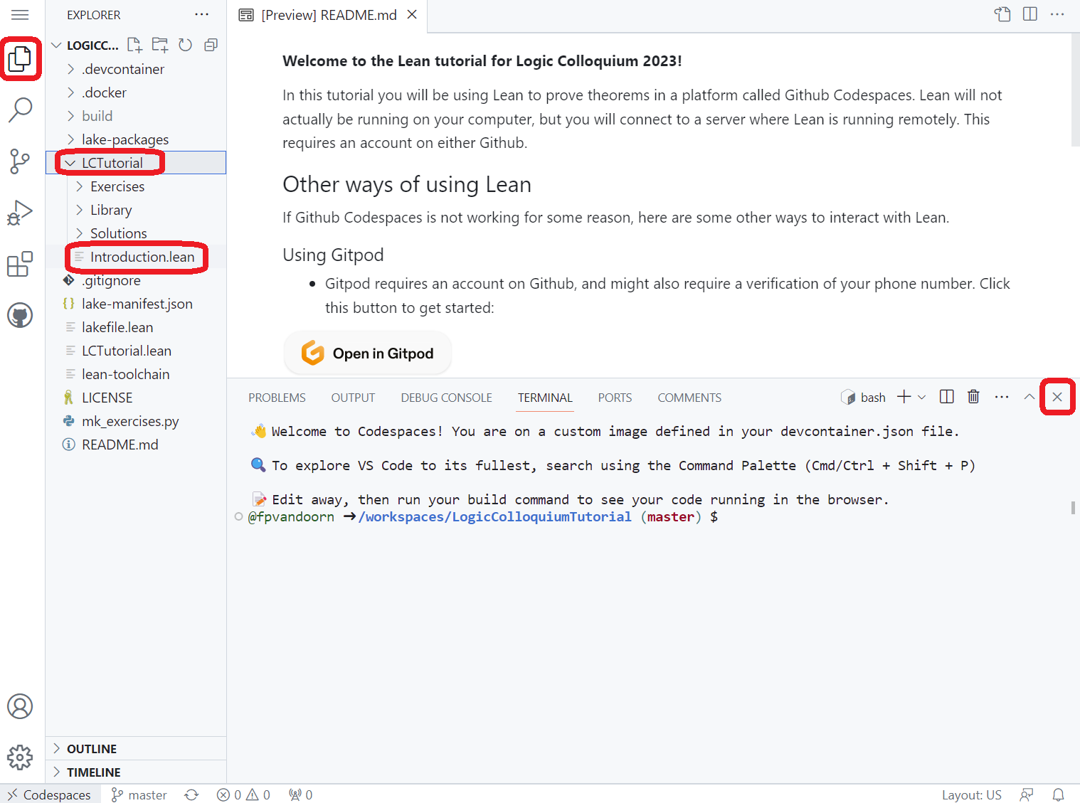
Task: Open errors and warnings status item
Action: pyautogui.click(x=243, y=794)
